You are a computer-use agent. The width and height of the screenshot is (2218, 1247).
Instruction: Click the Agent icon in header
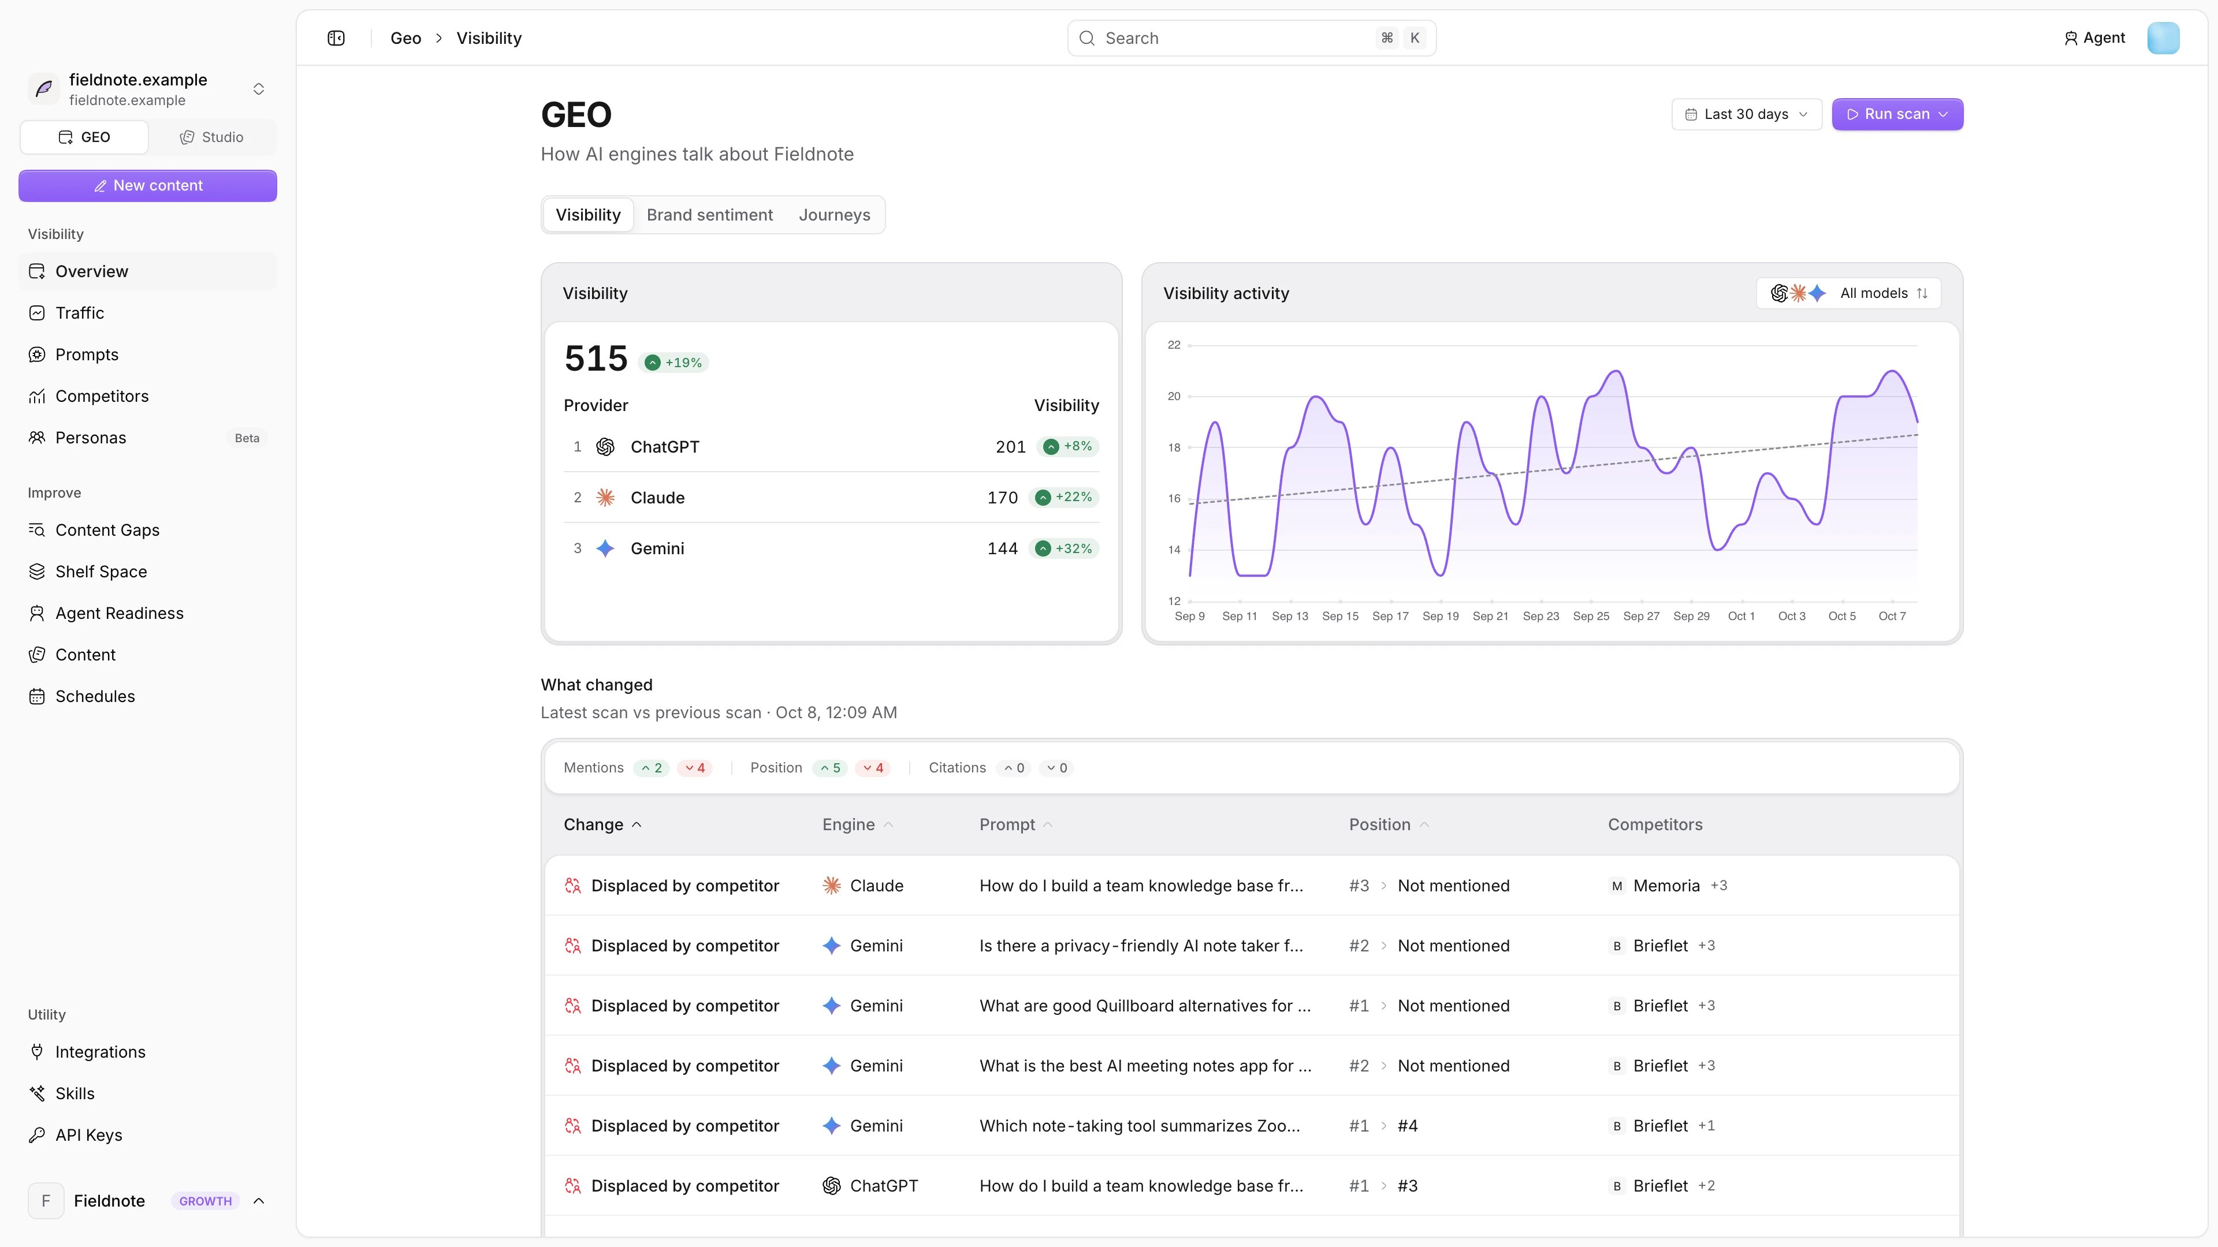(2071, 38)
